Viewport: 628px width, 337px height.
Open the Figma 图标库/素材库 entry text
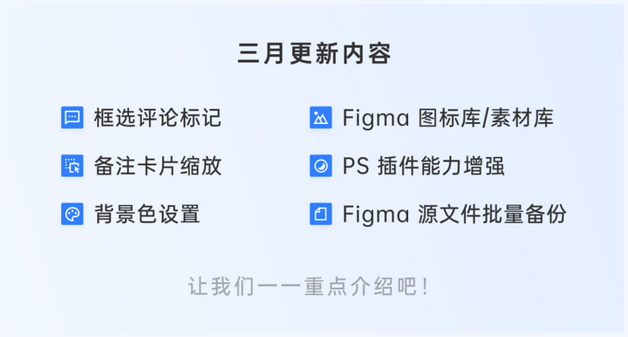(x=447, y=118)
